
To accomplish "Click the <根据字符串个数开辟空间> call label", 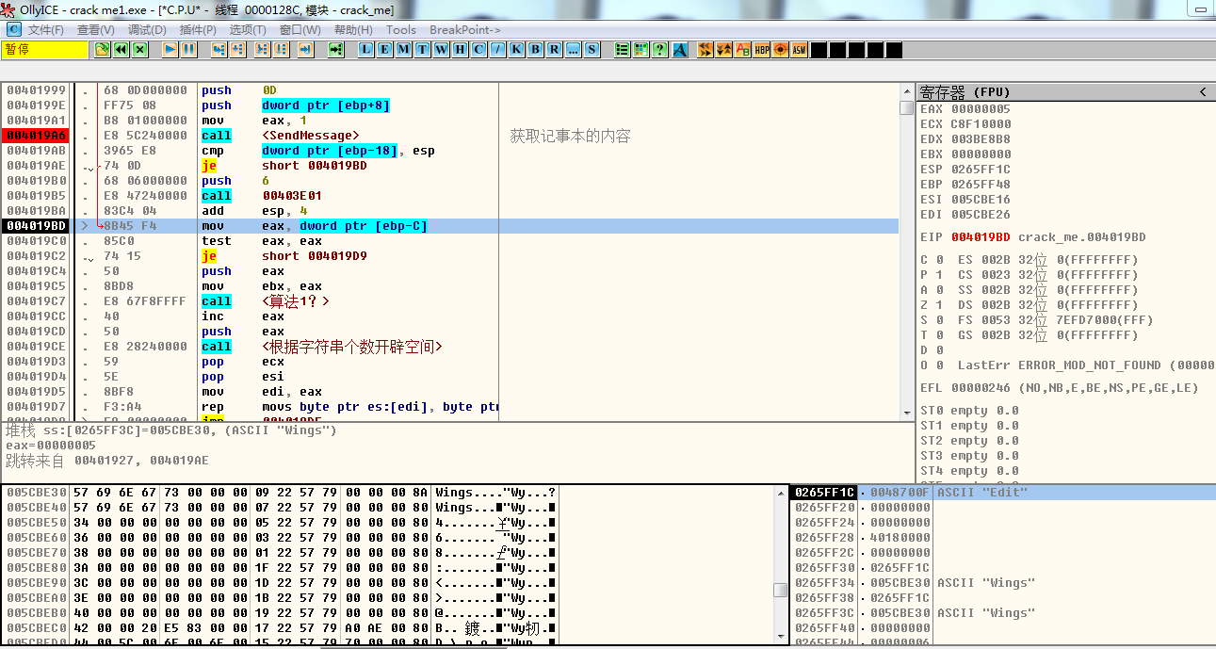I will [x=351, y=347].
